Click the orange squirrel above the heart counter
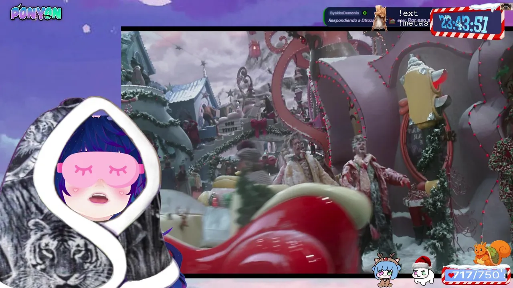 click(x=492, y=253)
